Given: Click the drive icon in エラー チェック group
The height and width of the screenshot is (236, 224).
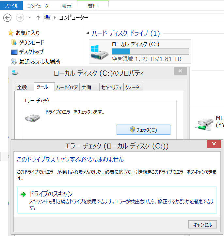Looking at the screenshot, I should click(x=33, y=118).
